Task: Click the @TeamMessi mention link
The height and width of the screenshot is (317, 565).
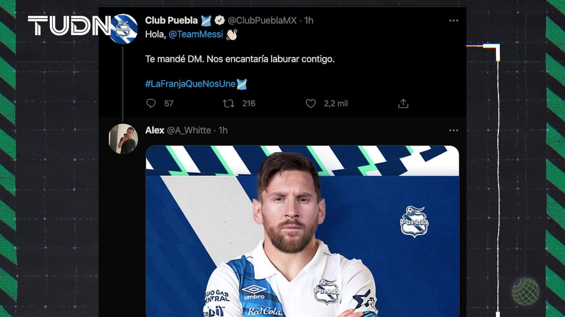Action: tap(196, 34)
